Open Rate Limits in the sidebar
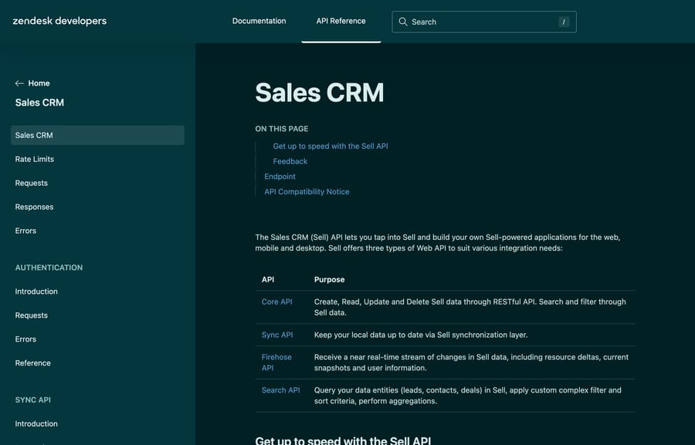Viewport: 695px width, 445px height. tap(34, 159)
